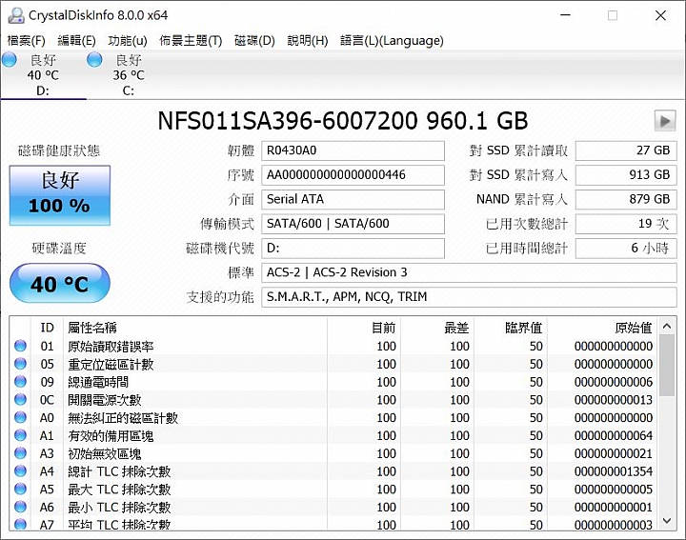The image size is (686, 540).
Task: Select the 原始讀取錯誤率 attribute row
Action: click(x=333, y=346)
